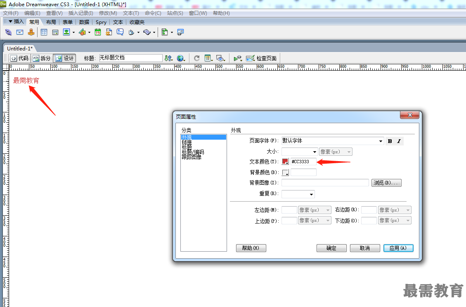
Task: Open the bottom margin unit dropdown
Action: [395, 220]
